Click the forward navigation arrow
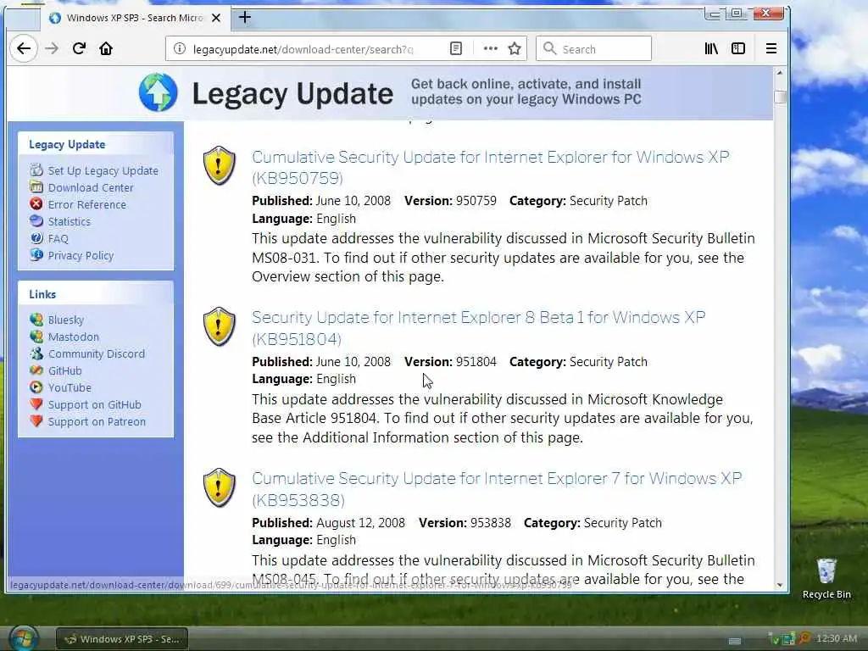868x651 pixels. click(52, 48)
